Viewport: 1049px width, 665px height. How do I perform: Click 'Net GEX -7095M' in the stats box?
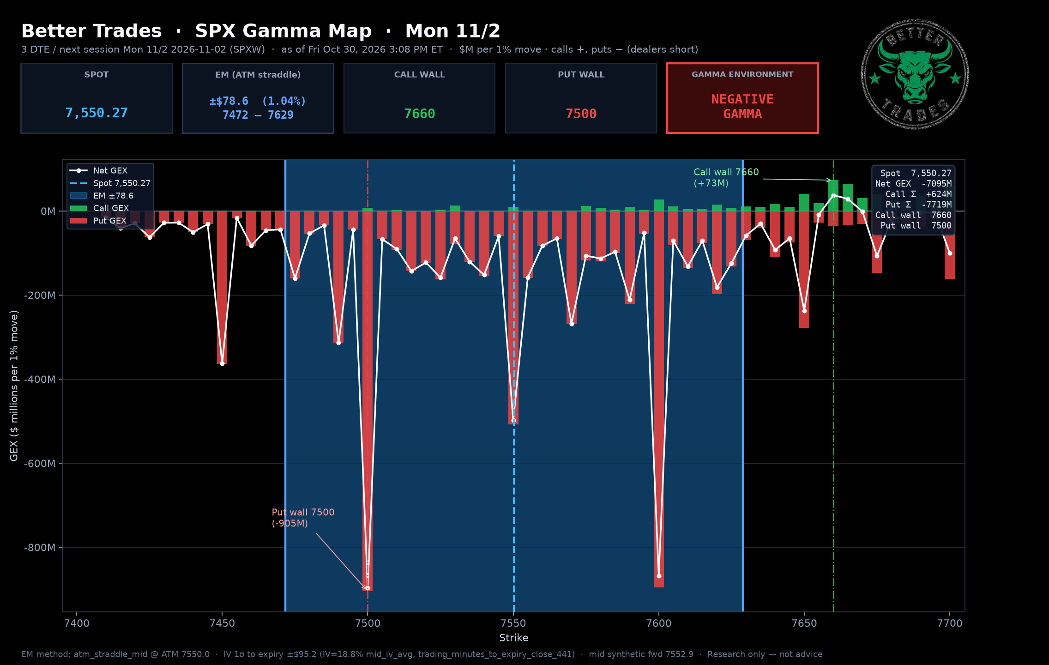click(913, 183)
